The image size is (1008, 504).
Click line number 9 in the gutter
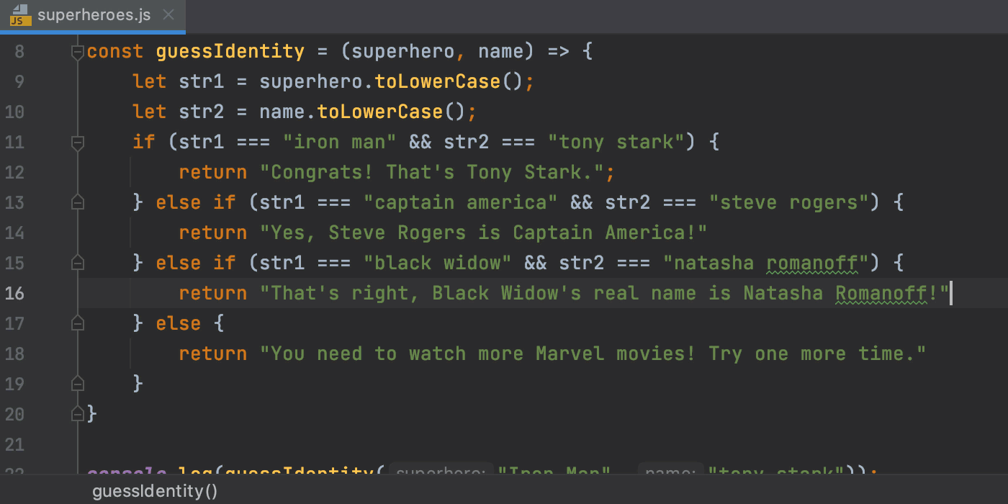[19, 82]
